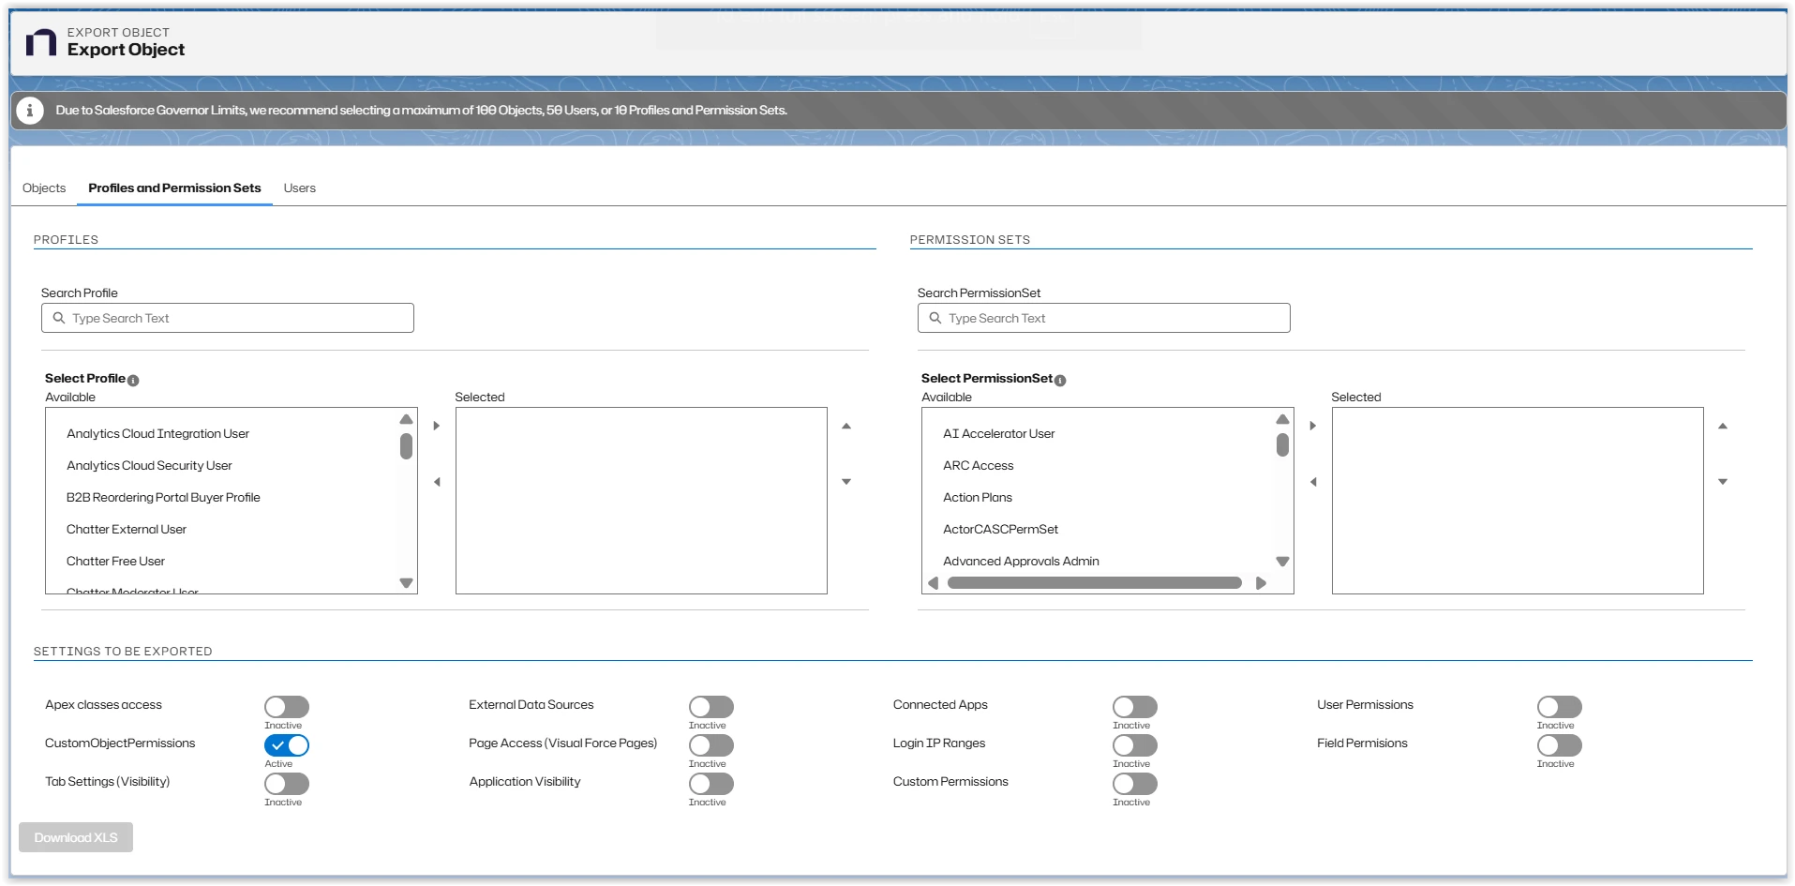Enable the Login IP Ranges toggle
The height and width of the screenshot is (886, 1795).
(x=1134, y=745)
